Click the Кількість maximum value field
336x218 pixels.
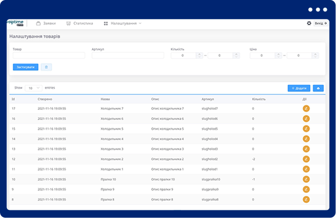tap(220, 55)
